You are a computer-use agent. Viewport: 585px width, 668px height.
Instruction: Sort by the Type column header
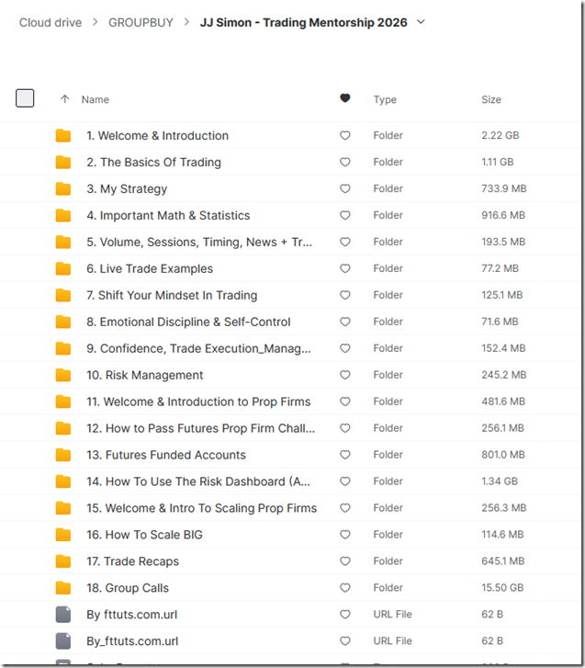pyautogui.click(x=385, y=99)
